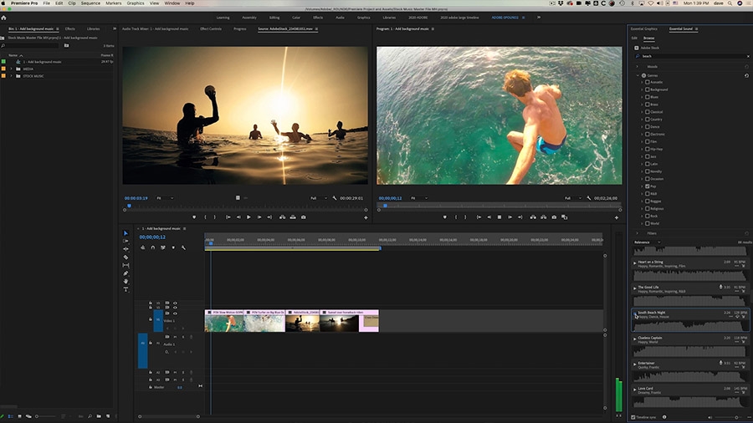753x423 pixels.
Task: Open Program monitor settings wrench
Action: 589,198
